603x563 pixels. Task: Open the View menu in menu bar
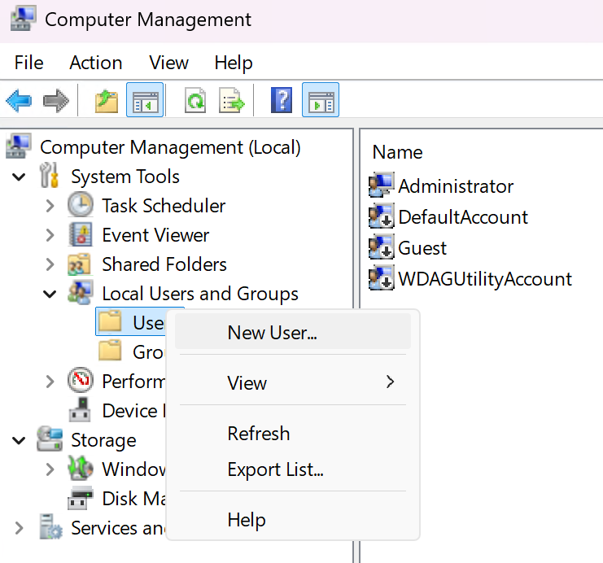pos(168,63)
